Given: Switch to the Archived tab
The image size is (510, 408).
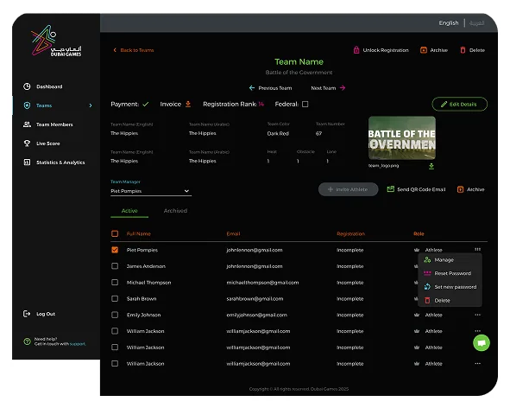Looking at the screenshot, I should 175,211.
